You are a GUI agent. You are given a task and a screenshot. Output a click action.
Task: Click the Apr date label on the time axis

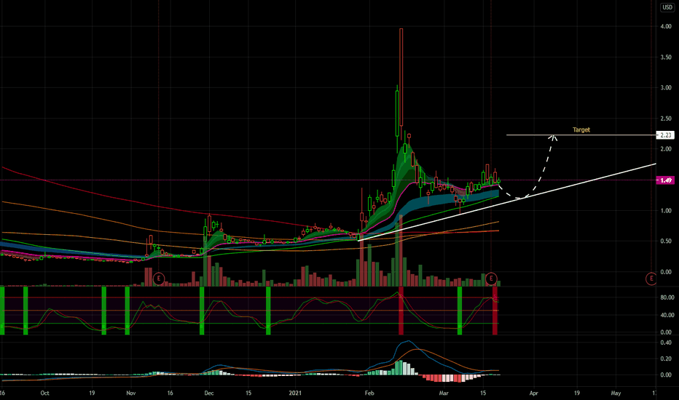click(533, 393)
